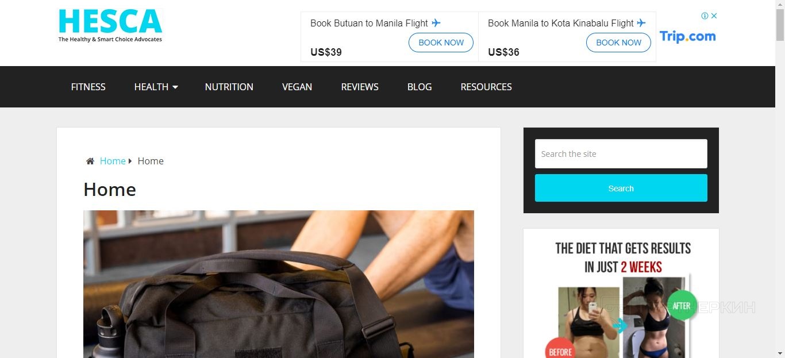Click BOOK NOW for the US$39 flight
Viewport: 785px width, 358px height.
click(x=441, y=43)
